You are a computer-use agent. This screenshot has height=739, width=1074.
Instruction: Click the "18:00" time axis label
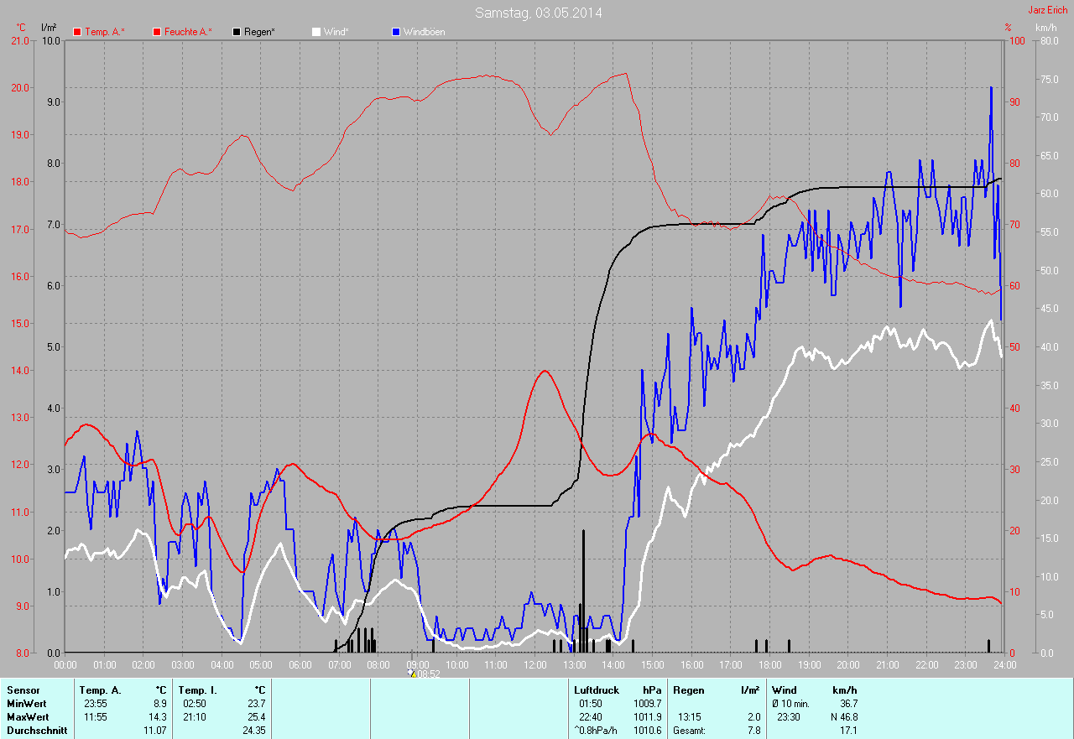coord(769,664)
